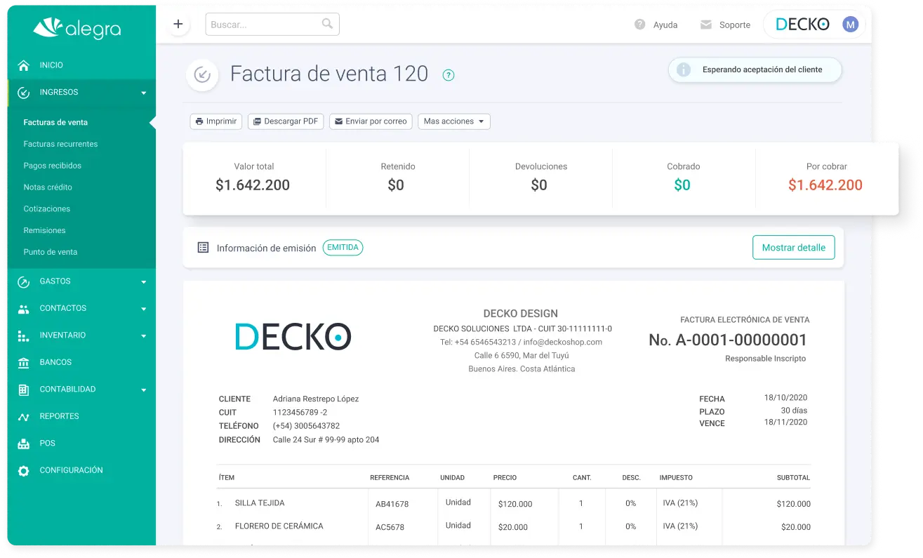
Task: Expand the Inventario sidebar section
Action: tap(143, 336)
